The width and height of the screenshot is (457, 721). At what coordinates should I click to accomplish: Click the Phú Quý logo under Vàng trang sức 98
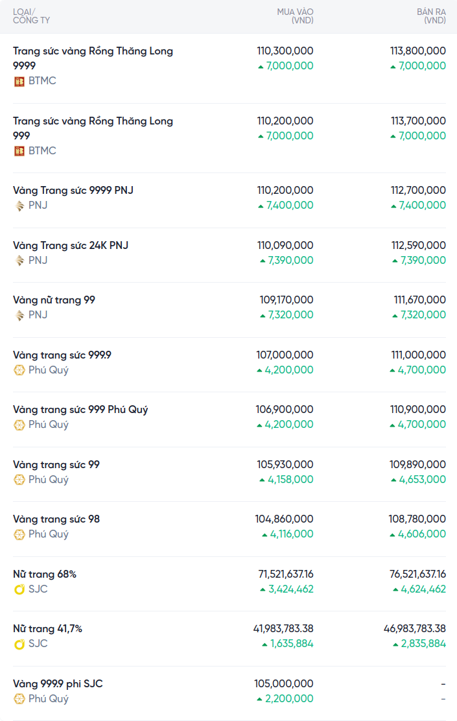[19, 534]
